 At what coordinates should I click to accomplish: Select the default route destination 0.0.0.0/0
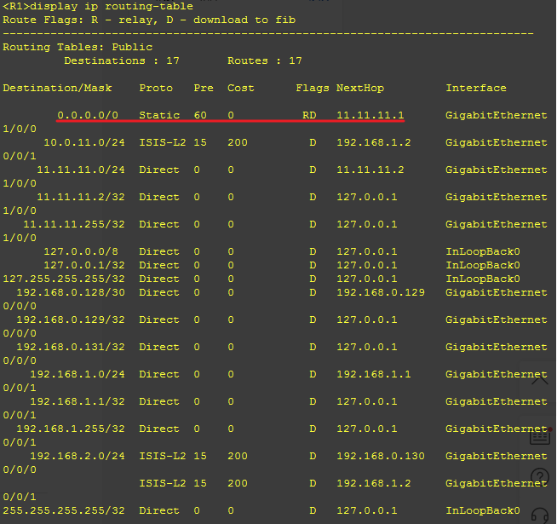[88, 115]
